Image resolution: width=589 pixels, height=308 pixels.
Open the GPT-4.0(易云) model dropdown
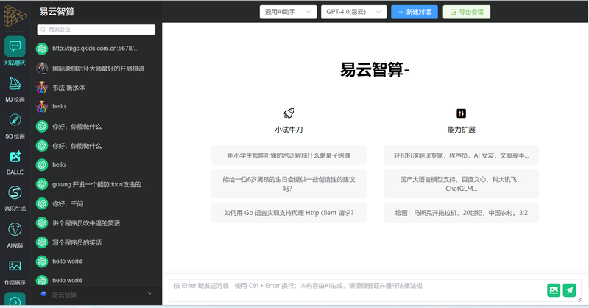[x=353, y=12]
